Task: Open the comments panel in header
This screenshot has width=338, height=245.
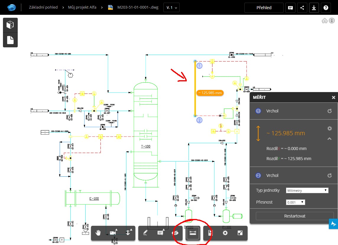Action: [290, 8]
